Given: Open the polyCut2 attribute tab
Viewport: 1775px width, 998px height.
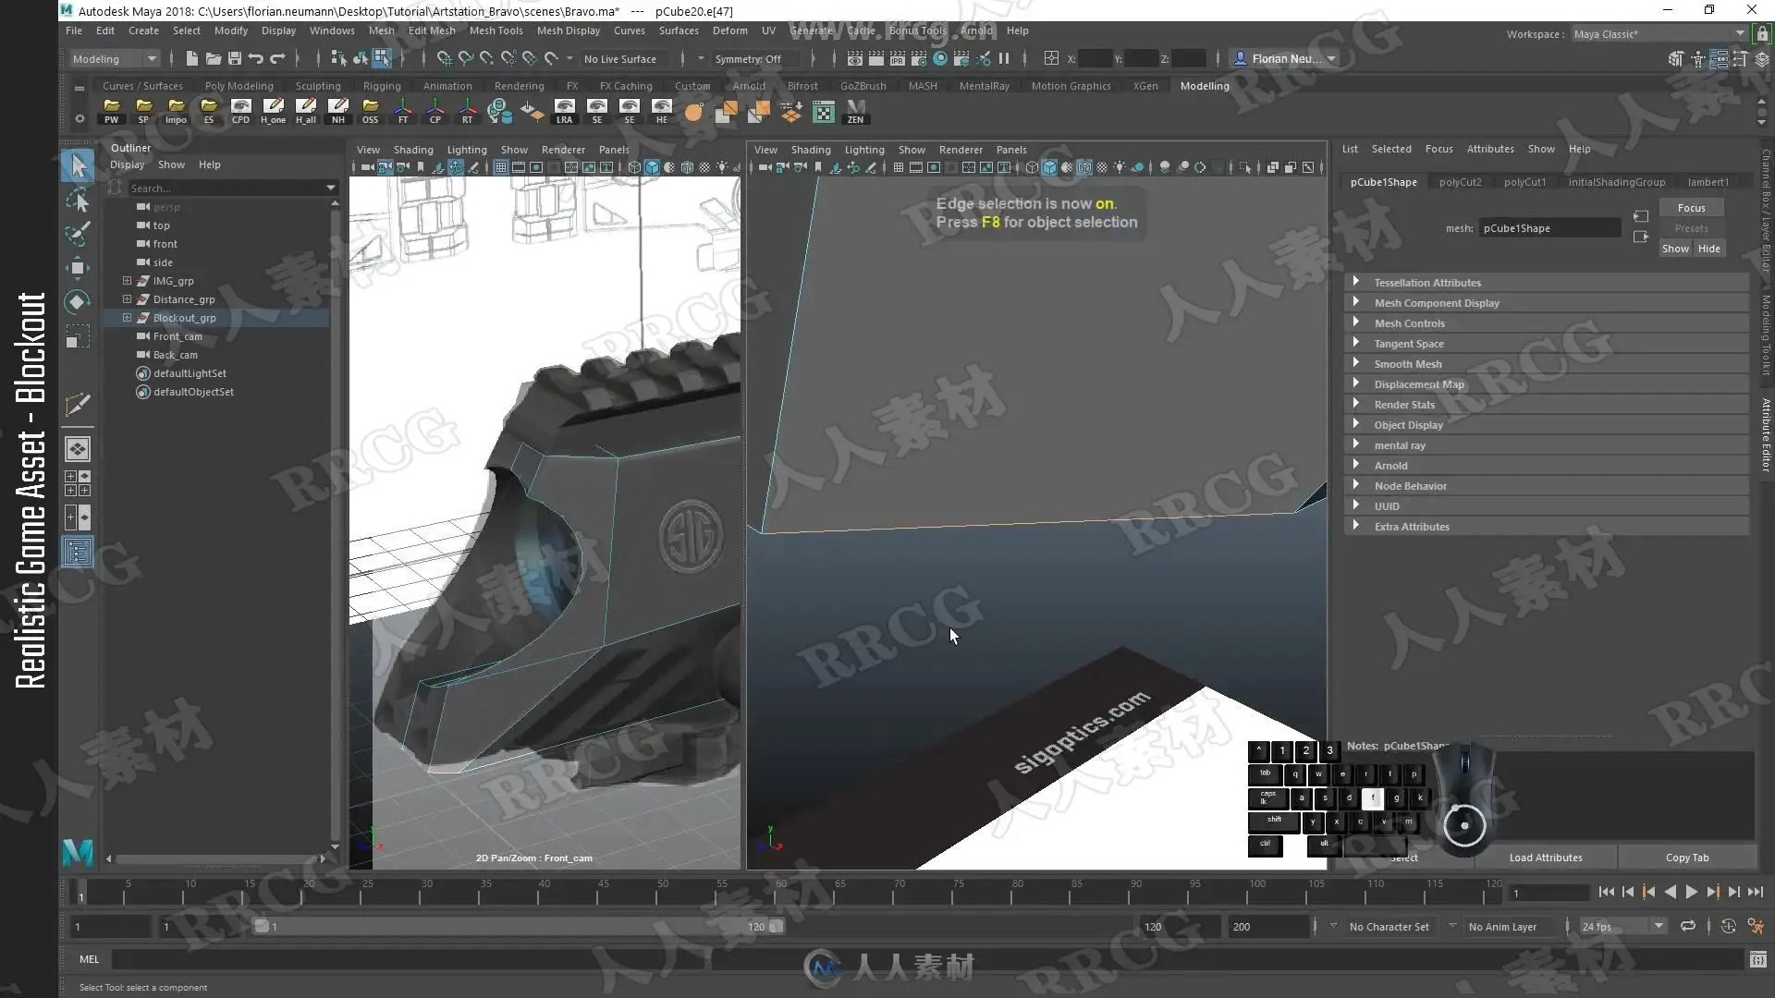Looking at the screenshot, I should click(1460, 182).
